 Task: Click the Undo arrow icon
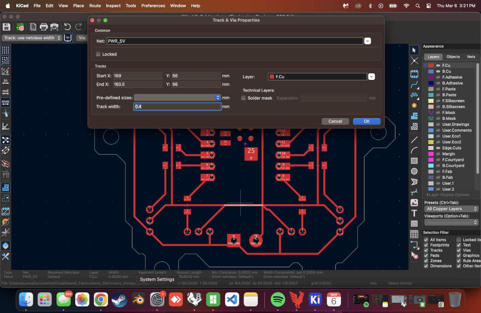coord(67,27)
